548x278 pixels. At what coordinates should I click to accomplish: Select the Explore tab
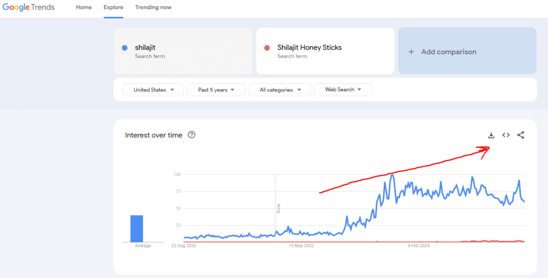point(113,7)
